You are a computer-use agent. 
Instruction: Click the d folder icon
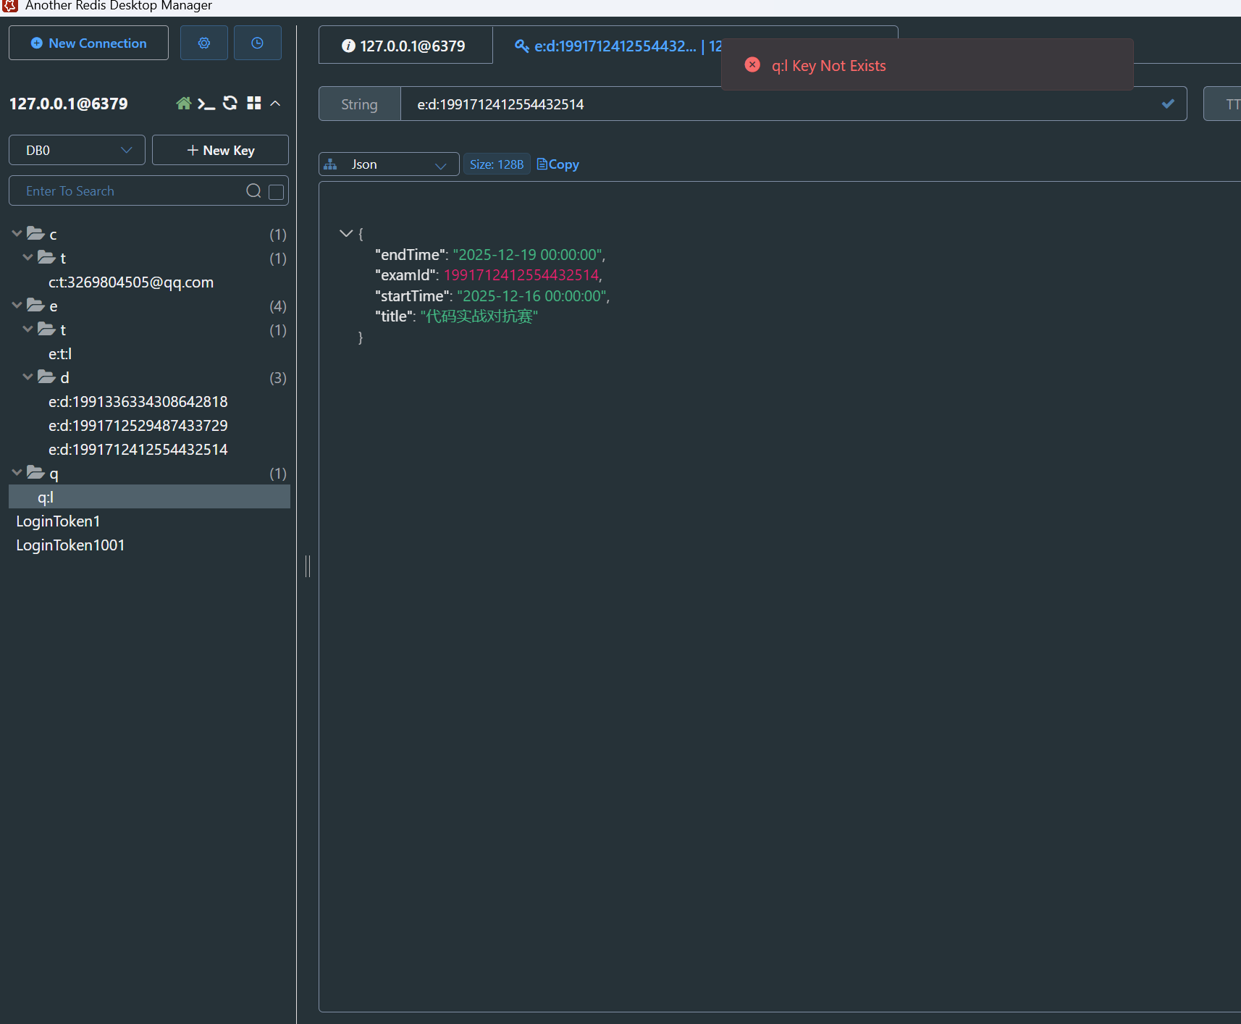[x=47, y=377]
